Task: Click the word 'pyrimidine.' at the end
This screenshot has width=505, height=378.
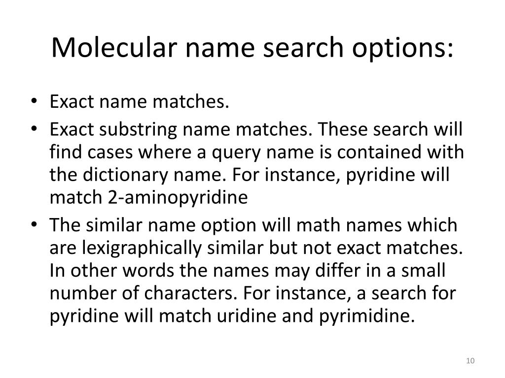Action: 367,316
